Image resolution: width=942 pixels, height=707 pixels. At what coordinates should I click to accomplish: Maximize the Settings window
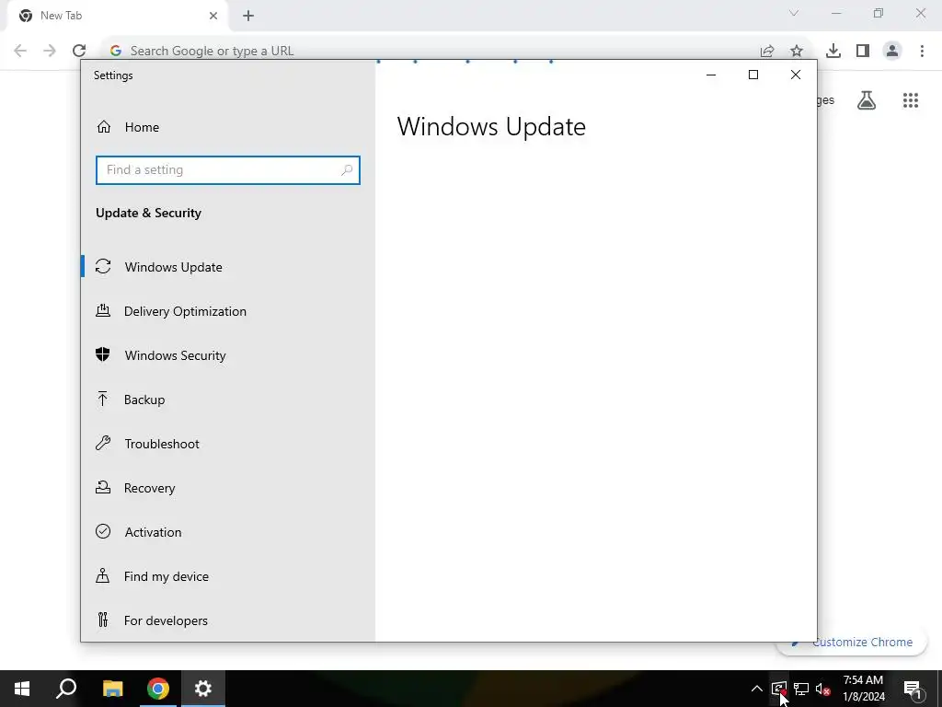pos(753,75)
